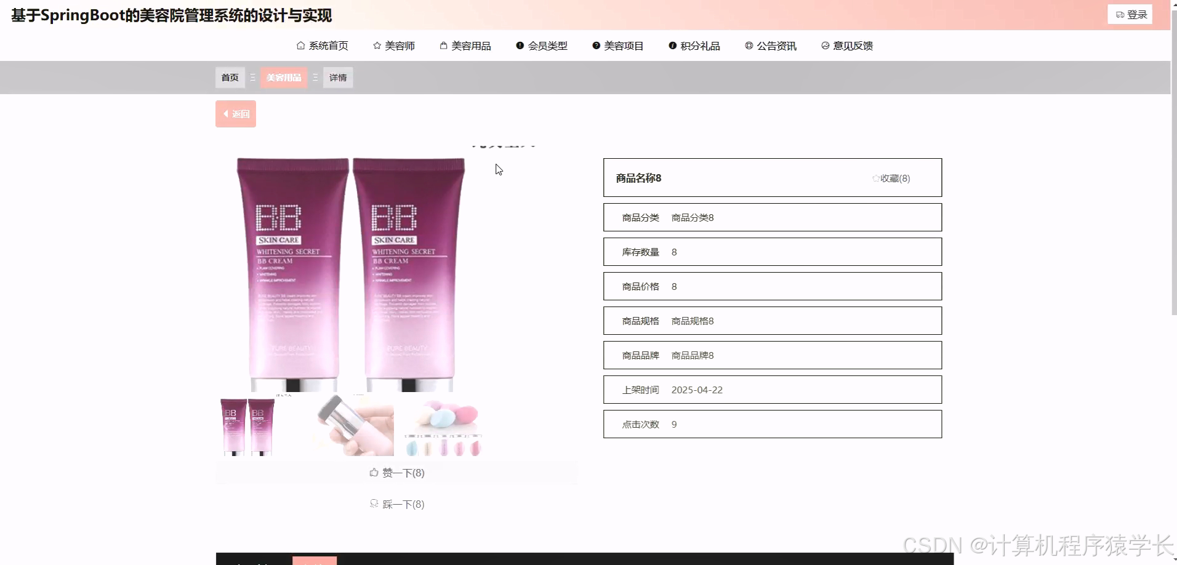
Task: Click the 返回 back button
Action: 236,114
